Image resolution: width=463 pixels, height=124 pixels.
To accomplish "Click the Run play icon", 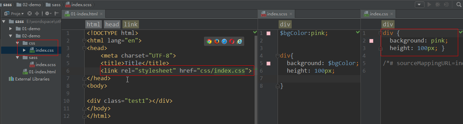I will click(429, 4).
